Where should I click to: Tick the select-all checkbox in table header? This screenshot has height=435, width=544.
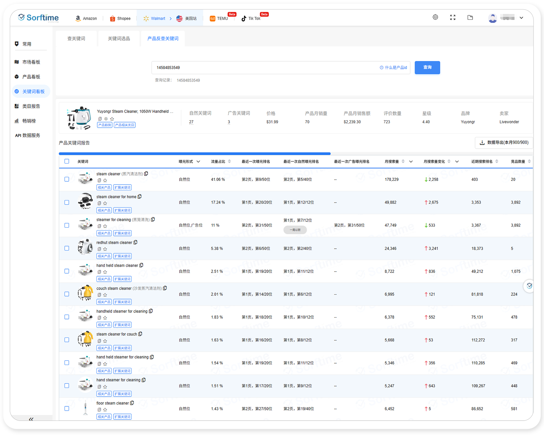pos(67,161)
